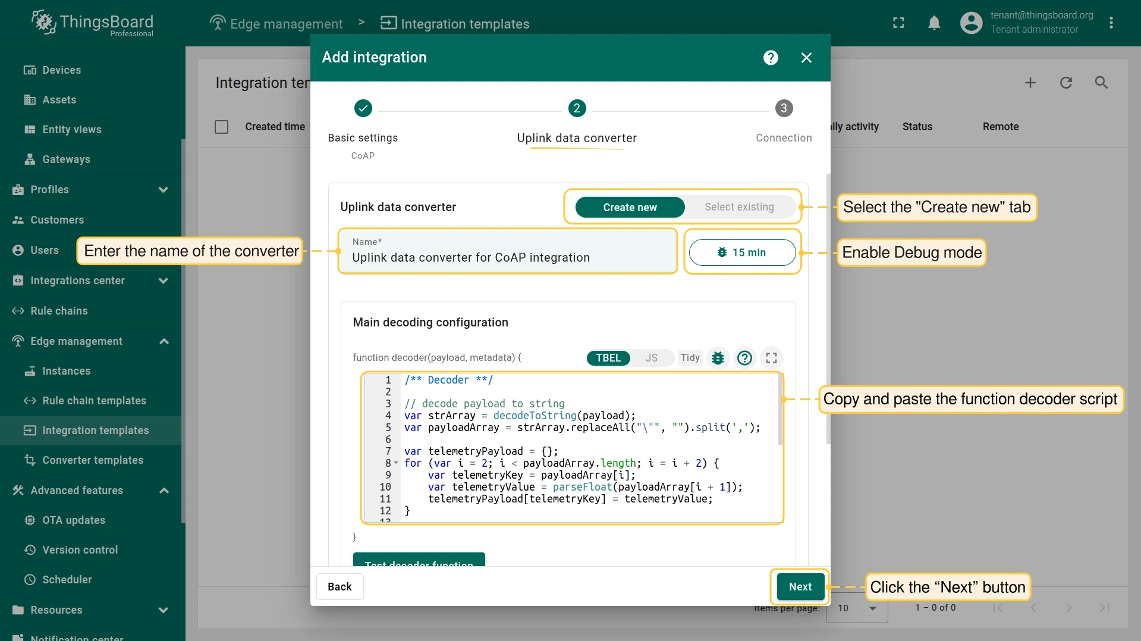Click the converter Name input field
The width and height of the screenshot is (1141, 641).
(x=507, y=257)
